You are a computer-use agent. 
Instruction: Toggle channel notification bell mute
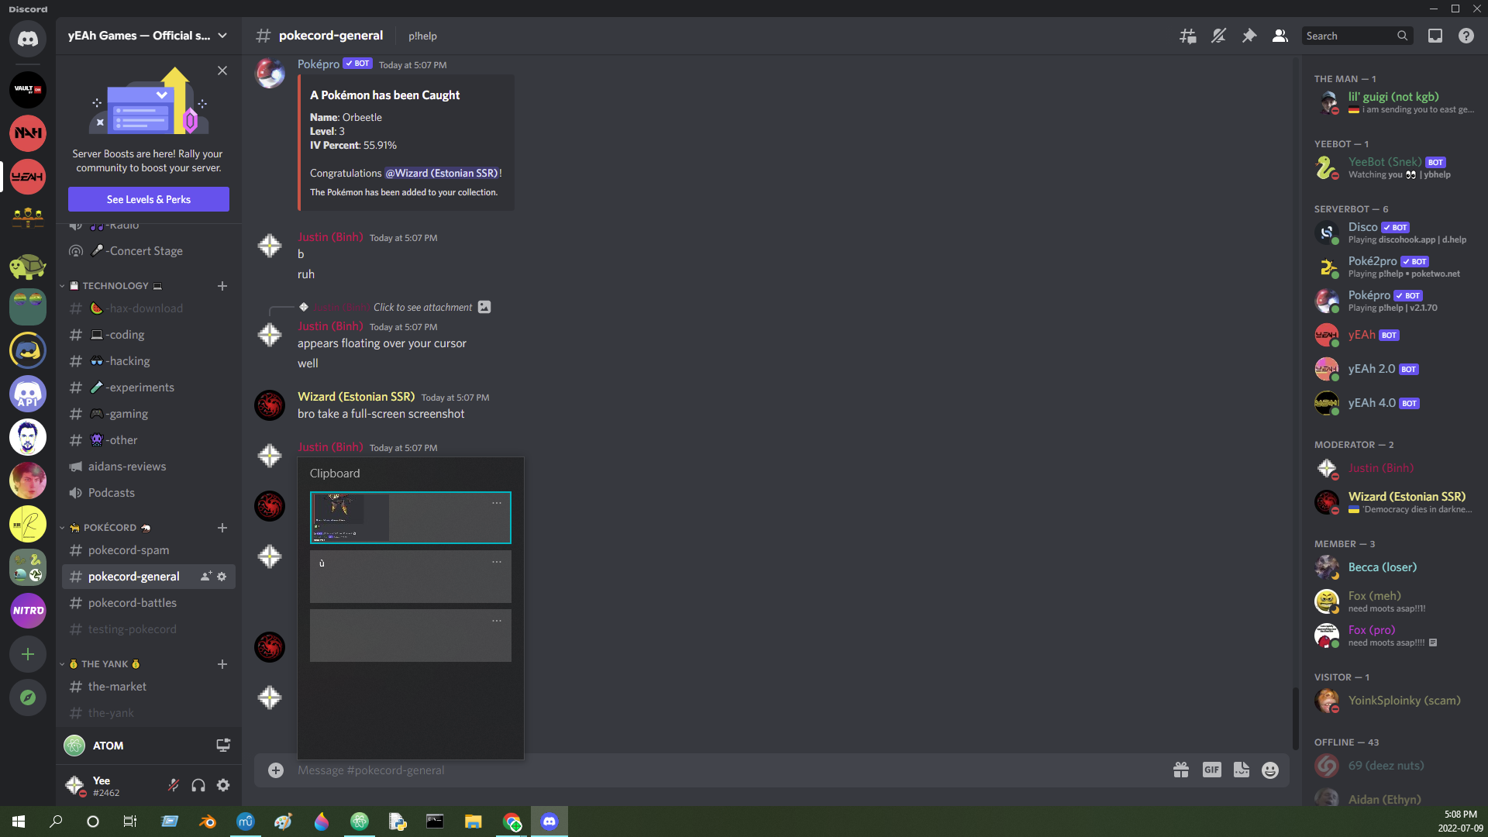point(1218,36)
